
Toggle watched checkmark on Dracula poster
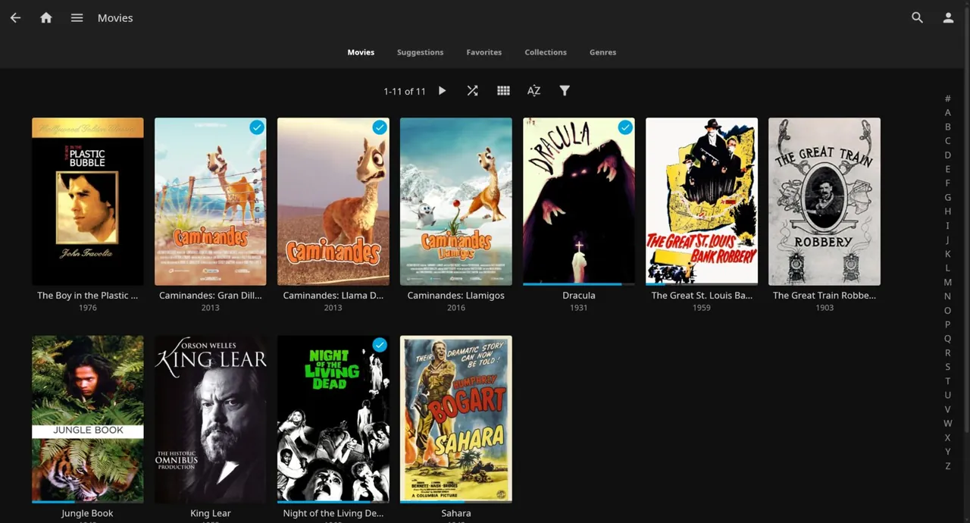pos(625,127)
